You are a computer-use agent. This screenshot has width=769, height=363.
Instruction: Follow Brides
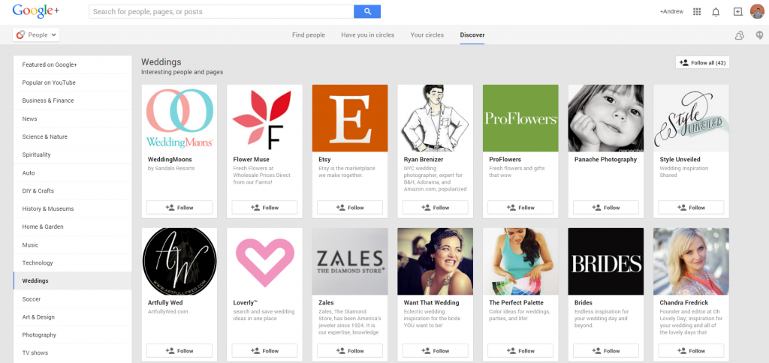point(606,351)
